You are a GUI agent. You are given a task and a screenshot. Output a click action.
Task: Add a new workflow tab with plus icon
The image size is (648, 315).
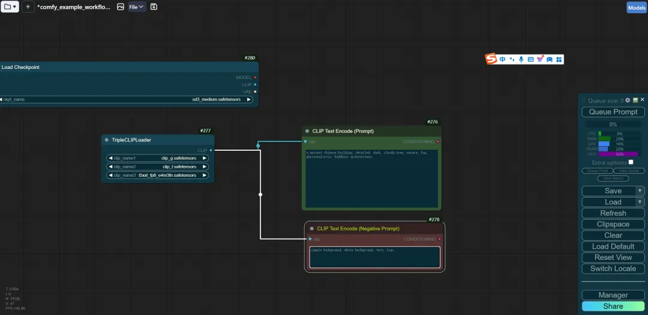(28, 7)
